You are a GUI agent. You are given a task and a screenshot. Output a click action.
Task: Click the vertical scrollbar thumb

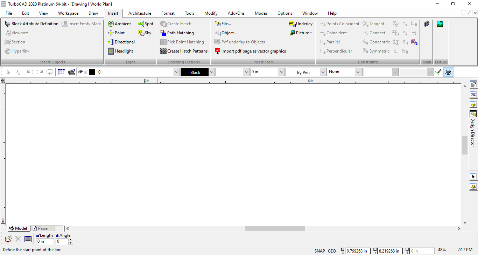coord(465,145)
